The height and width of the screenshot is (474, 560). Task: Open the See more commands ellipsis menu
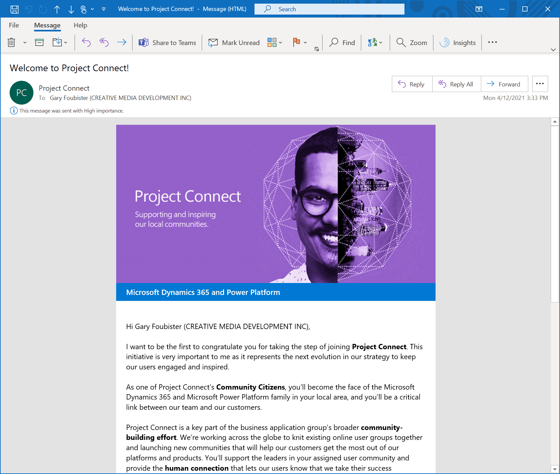(x=492, y=42)
